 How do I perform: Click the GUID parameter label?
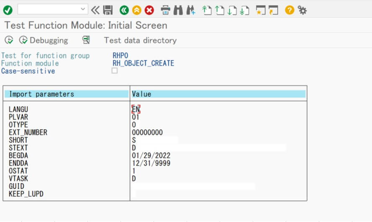[x=16, y=186]
